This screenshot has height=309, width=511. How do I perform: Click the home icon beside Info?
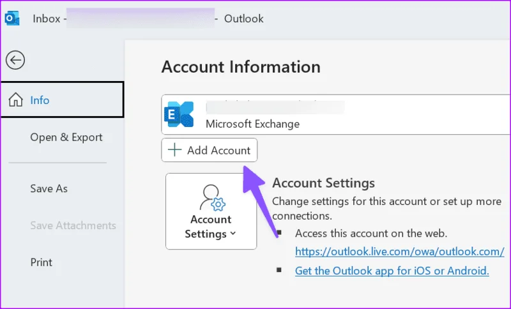pyautogui.click(x=15, y=100)
